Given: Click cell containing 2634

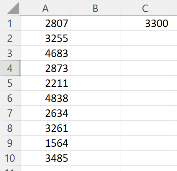Looking at the screenshot, I should 45,113.
